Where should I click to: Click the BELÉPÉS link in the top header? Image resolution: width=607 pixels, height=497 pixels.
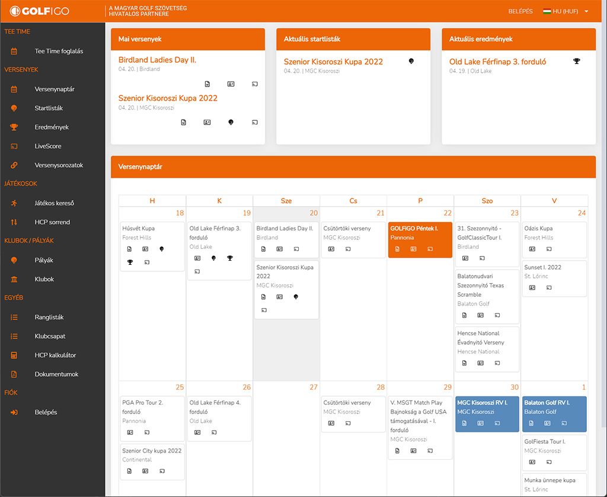coord(520,11)
